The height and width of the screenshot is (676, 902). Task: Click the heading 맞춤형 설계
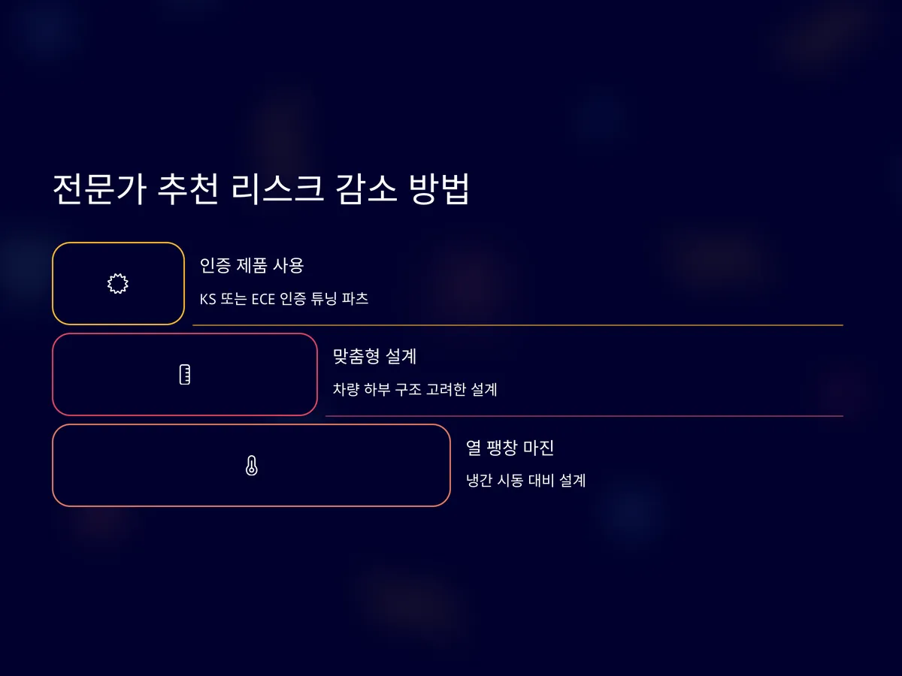[374, 356]
